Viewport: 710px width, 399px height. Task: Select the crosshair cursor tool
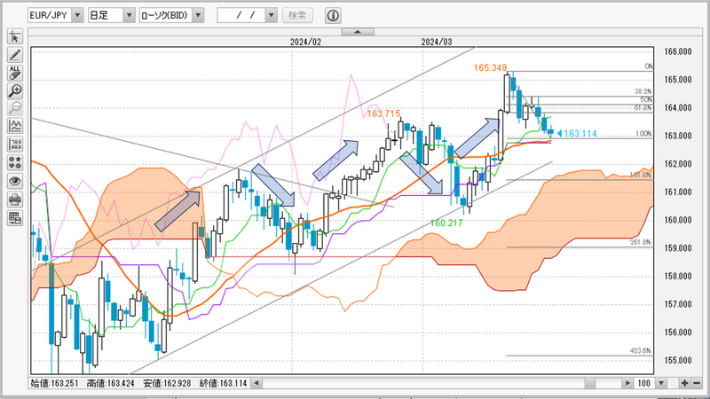coord(15,37)
